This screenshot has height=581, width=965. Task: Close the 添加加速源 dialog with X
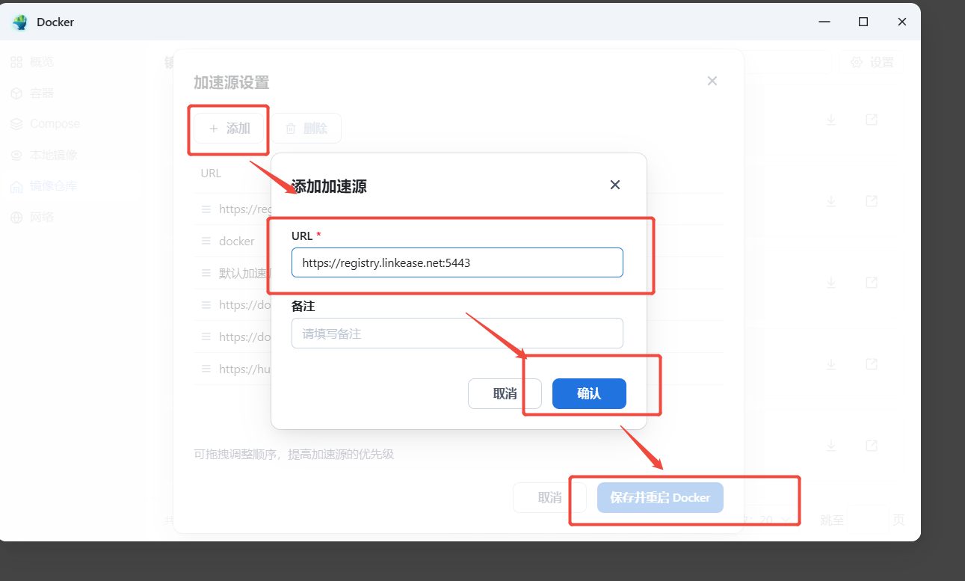click(614, 185)
